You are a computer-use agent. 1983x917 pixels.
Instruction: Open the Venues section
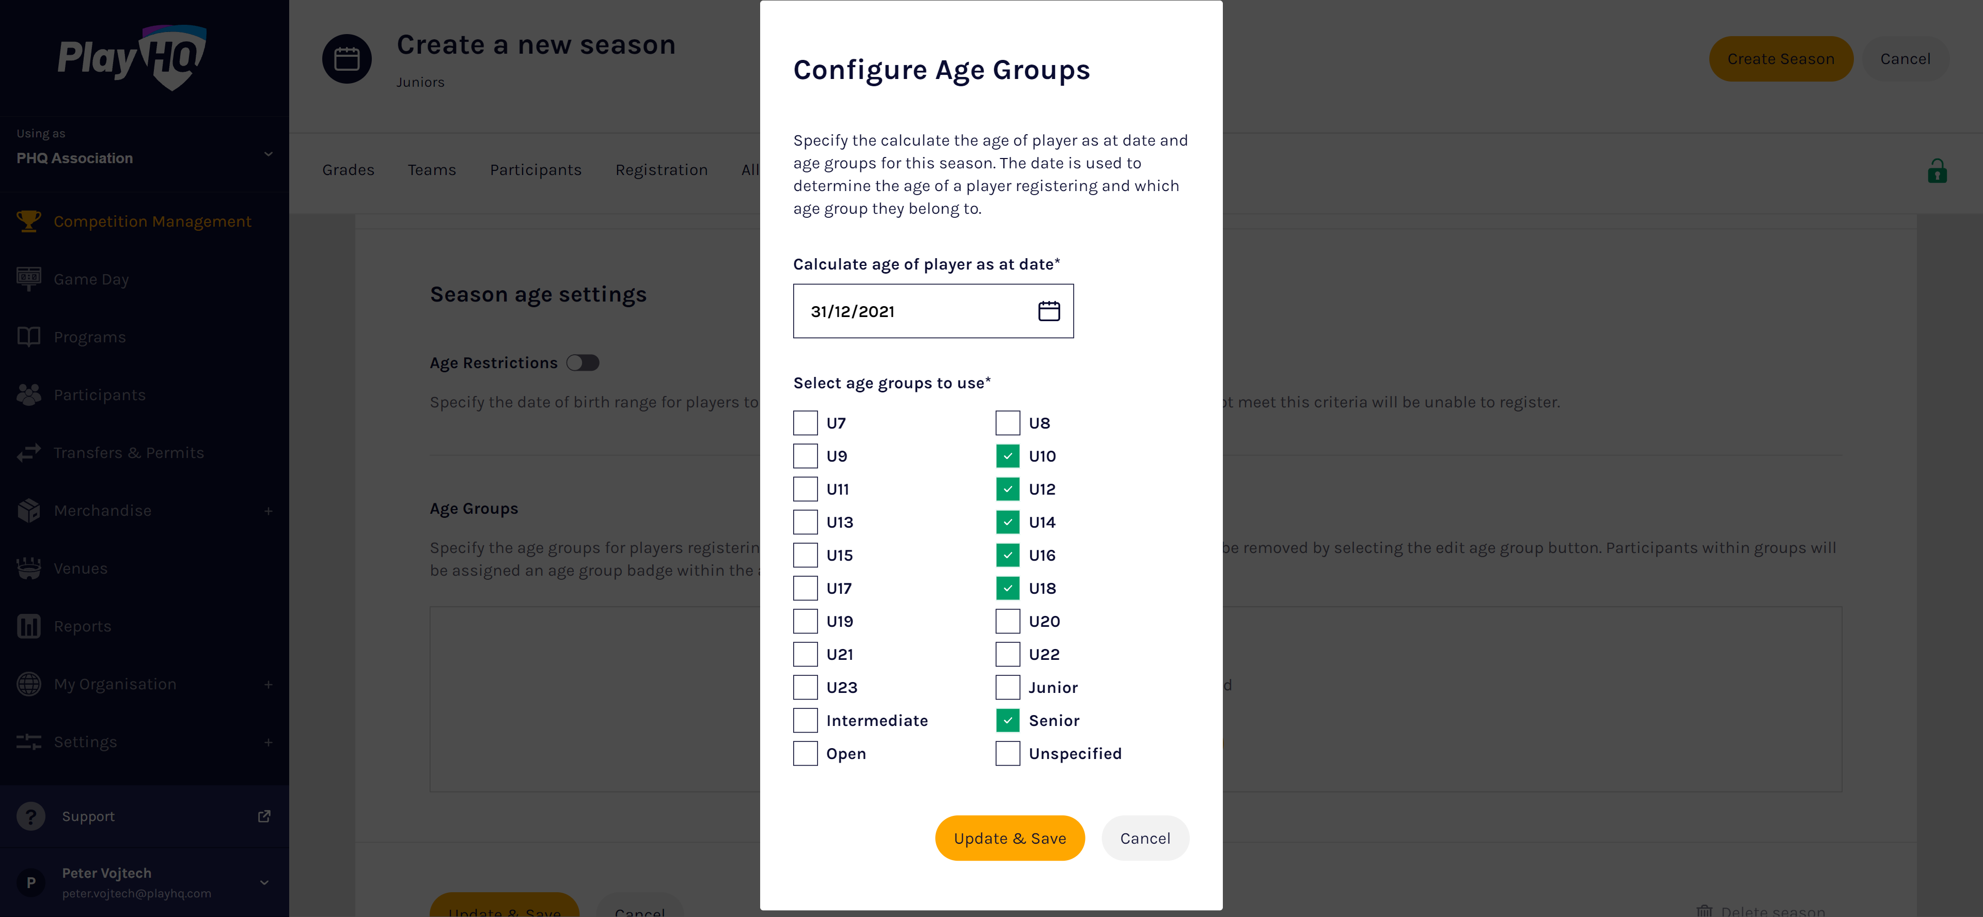pyautogui.click(x=81, y=568)
